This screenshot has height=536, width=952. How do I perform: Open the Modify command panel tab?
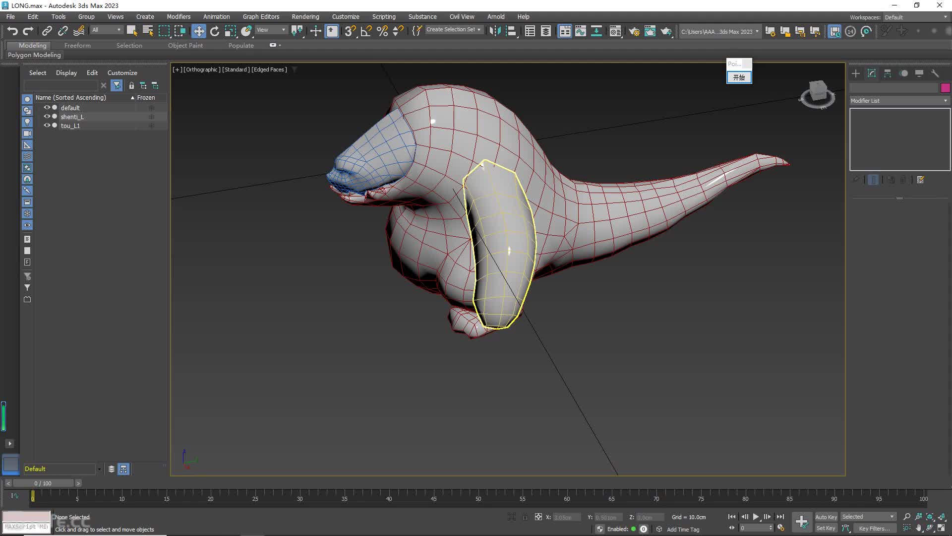point(872,73)
